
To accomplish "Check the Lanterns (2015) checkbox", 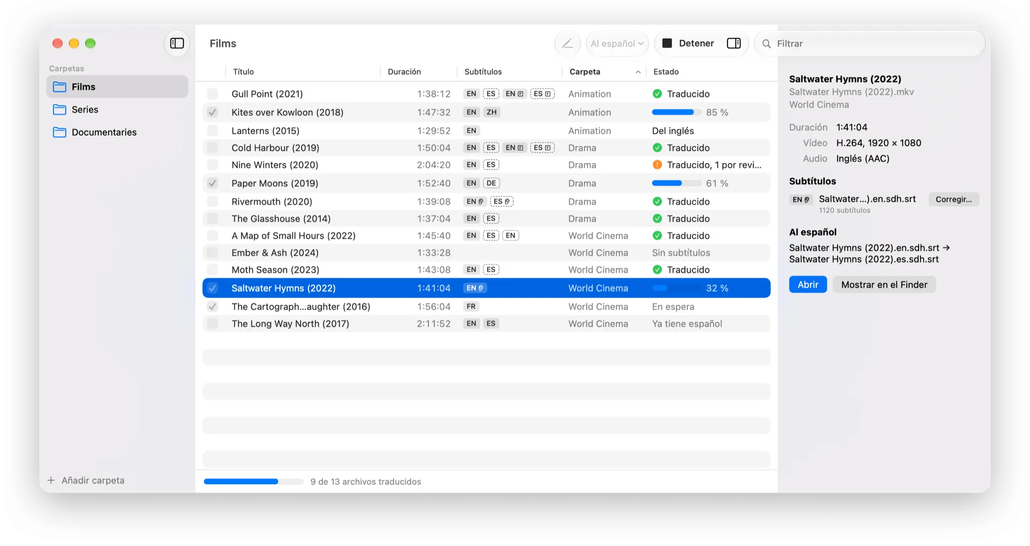I will click(x=212, y=131).
